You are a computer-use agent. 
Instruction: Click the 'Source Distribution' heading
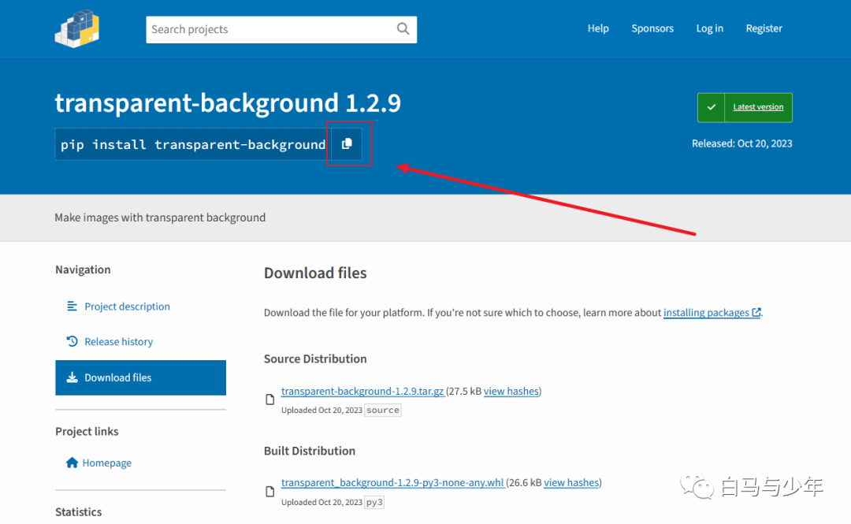(x=315, y=359)
